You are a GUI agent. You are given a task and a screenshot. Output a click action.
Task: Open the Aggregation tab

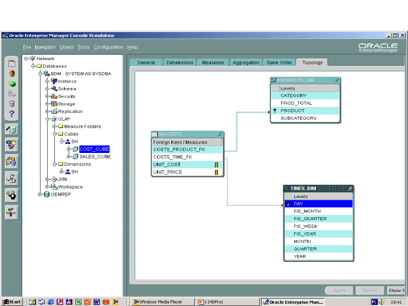pyautogui.click(x=246, y=63)
